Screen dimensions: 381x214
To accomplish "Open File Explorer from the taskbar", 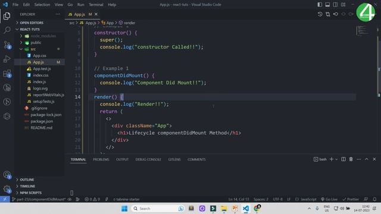I will 224,209.
